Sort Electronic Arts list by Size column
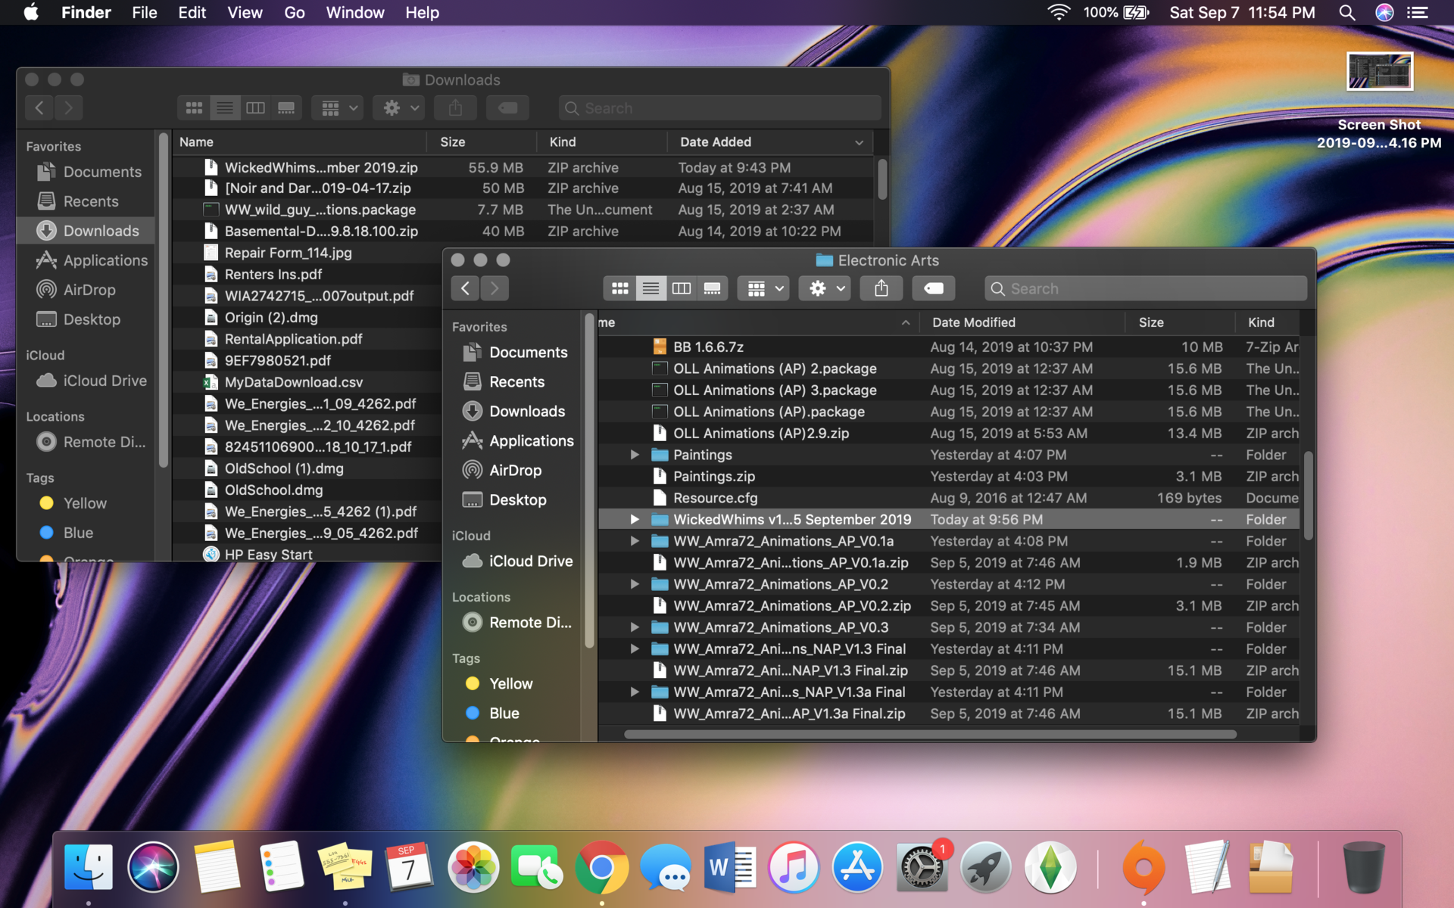This screenshot has height=908, width=1454. [x=1180, y=322]
